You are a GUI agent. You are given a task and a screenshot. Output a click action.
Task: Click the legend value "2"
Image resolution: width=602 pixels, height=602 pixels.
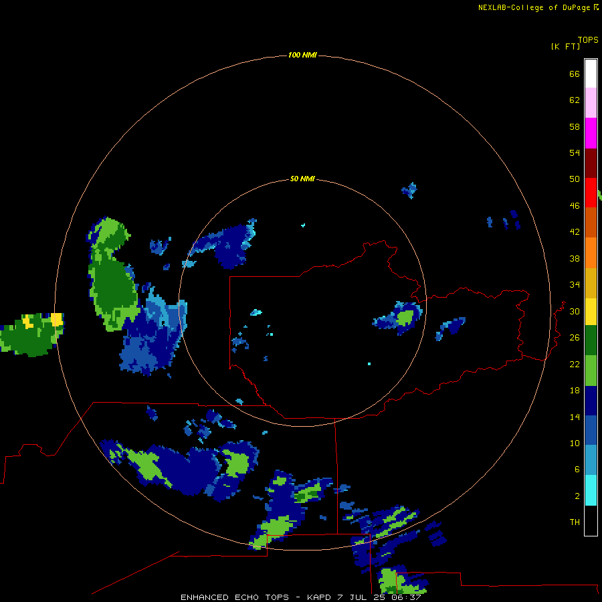[x=577, y=496]
